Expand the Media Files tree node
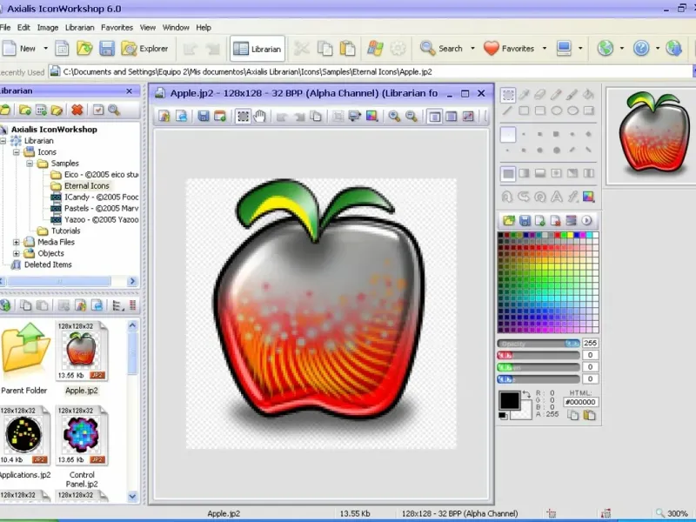This screenshot has width=696, height=522. [16, 243]
